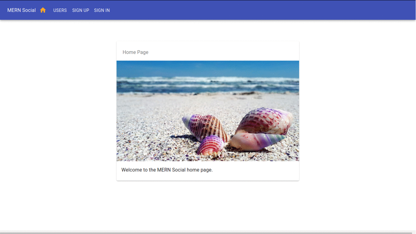Click the orange home icon
Image resolution: width=416 pixels, height=234 pixels.
pos(43,10)
